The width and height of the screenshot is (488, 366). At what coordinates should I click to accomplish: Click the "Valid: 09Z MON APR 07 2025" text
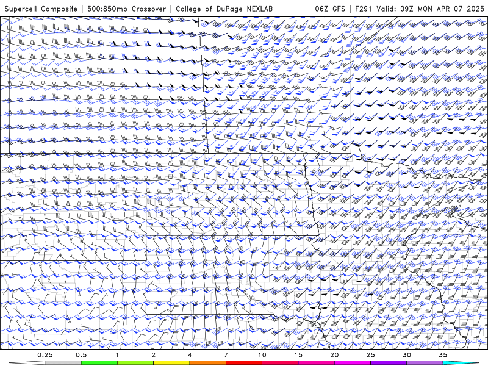coord(430,9)
